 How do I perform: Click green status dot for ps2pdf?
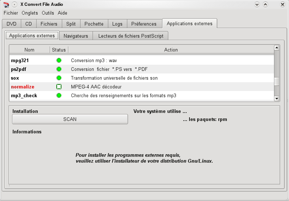click(59, 69)
